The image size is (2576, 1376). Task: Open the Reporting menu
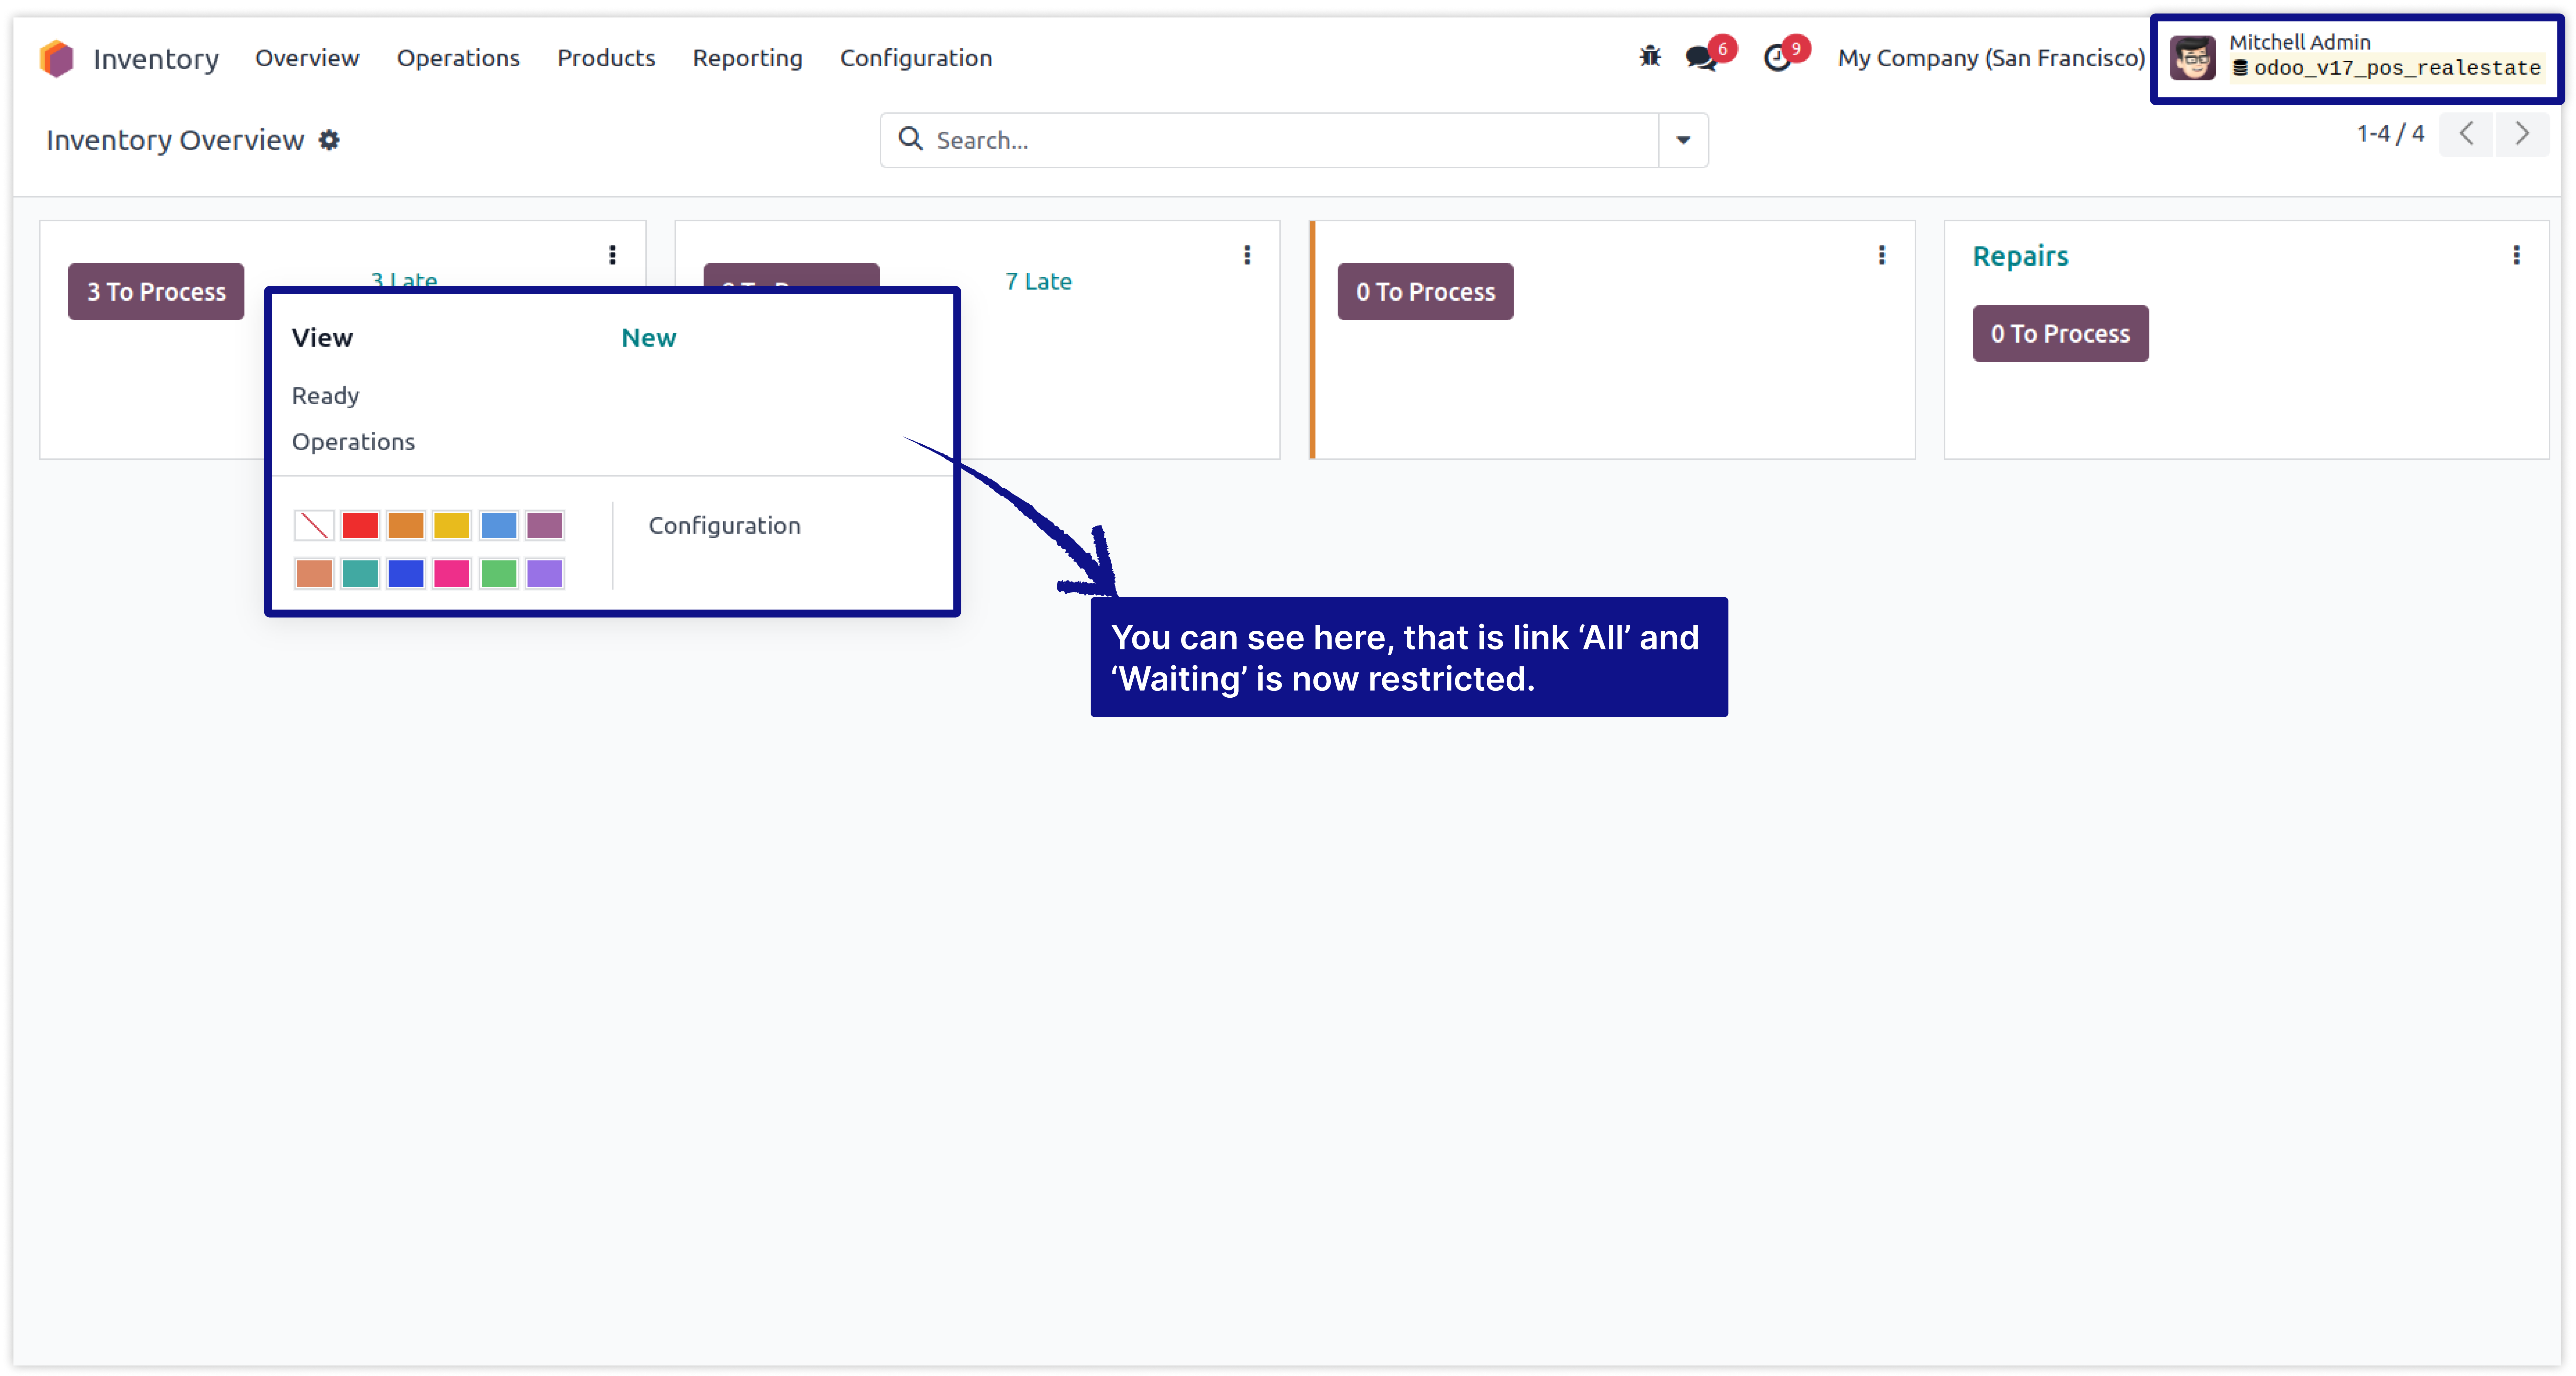[748, 58]
